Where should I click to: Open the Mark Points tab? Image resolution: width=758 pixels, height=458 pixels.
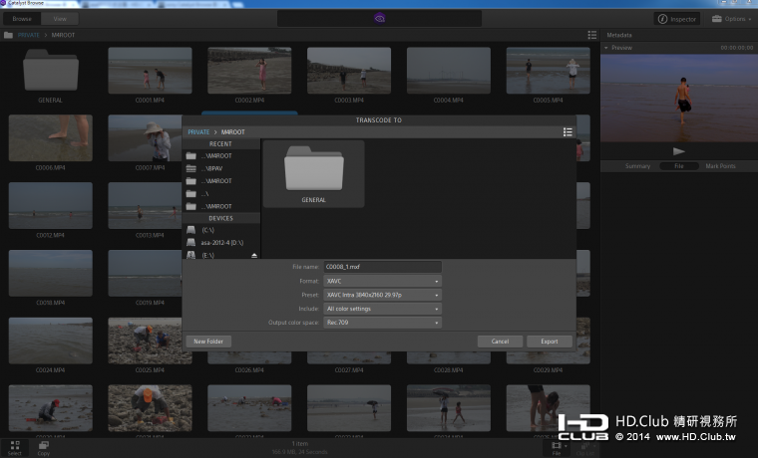click(720, 166)
